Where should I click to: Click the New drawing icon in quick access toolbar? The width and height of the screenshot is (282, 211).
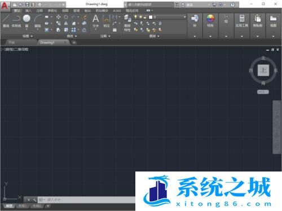(15, 5)
